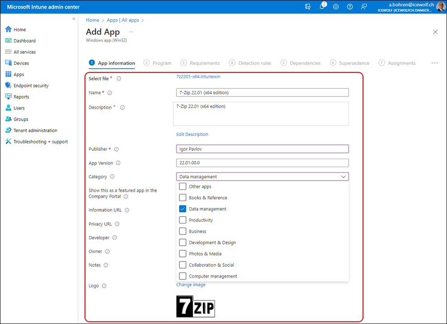The width and height of the screenshot is (447, 324).
Task: Show info tooltip for Select file
Action: (x=119, y=79)
